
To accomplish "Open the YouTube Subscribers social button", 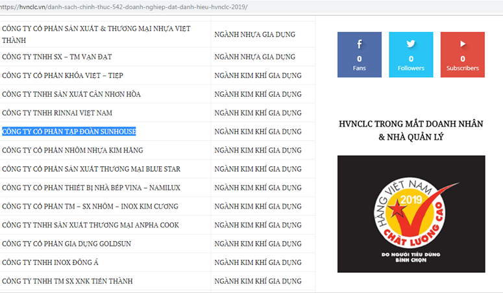I will [x=463, y=55].
